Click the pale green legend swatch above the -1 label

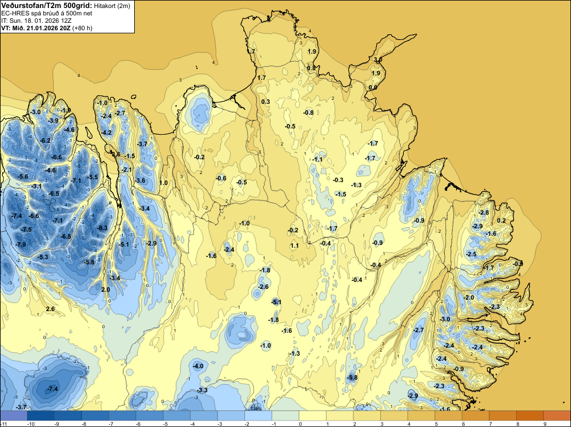[285, 416]
